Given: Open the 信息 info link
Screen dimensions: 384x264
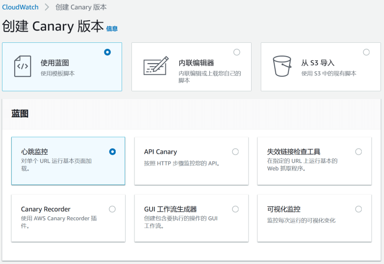Looking at the screenshot, I should [x=112, y=29].
